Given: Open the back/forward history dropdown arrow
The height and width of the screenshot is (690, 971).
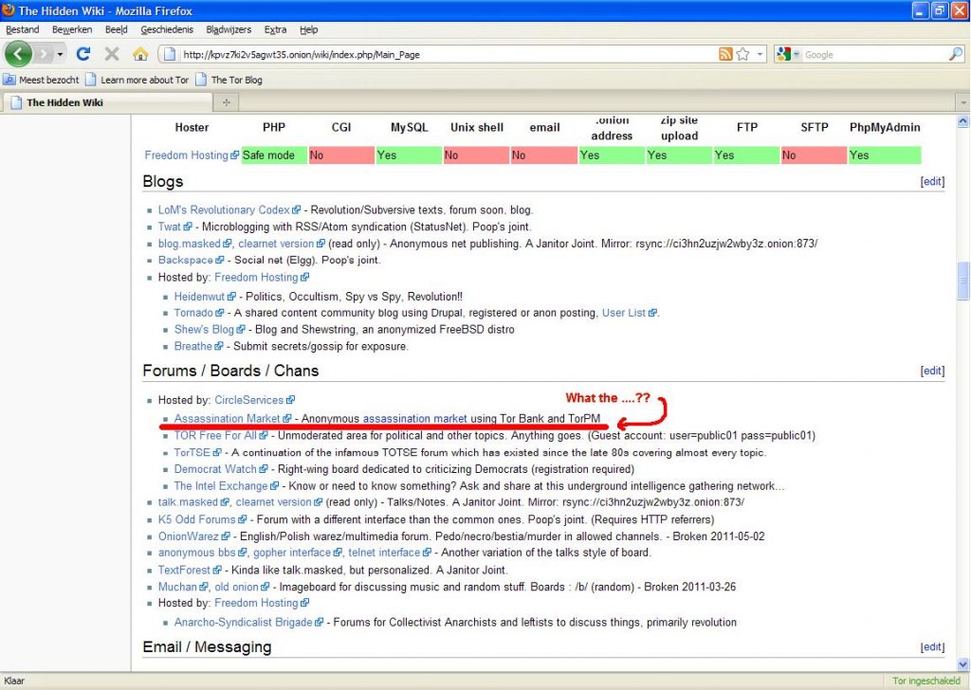Looking at the screenshot, I should click(x=60, y=54).
